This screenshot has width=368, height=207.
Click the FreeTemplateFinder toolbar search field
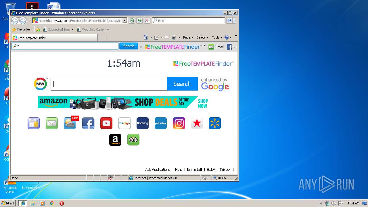pyautogui.click(x=65, y=46)
